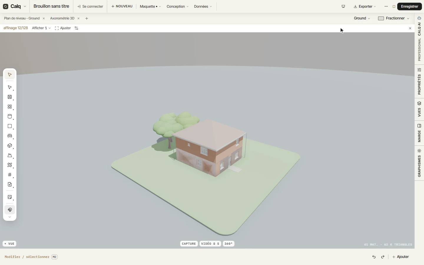Click Se connecter to sign in
Viewport: 424px width, 265px height.
[90, 6]
